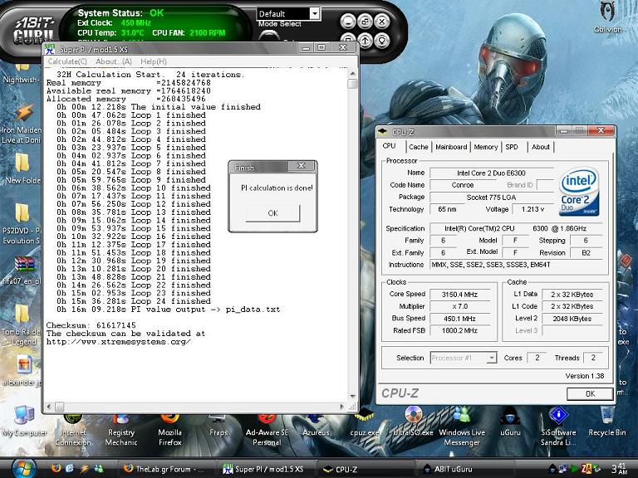Open Help menu in Super PI
This screenshot has height=478, width=638.
[x=154, y=61]
